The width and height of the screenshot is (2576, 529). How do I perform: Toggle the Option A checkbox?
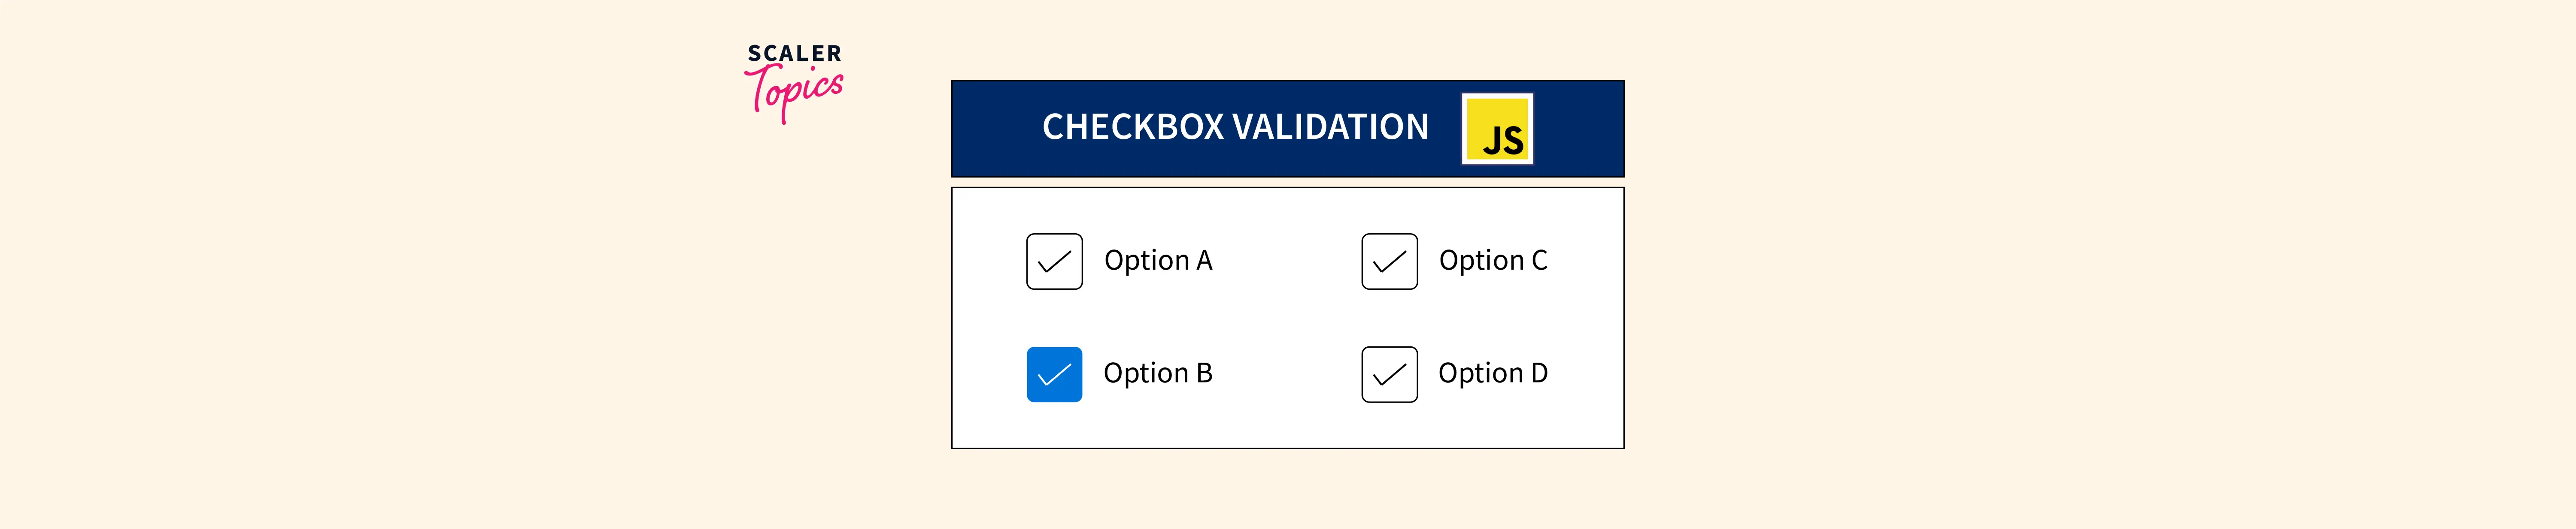pyautogui.click(x=1054, y=261)
